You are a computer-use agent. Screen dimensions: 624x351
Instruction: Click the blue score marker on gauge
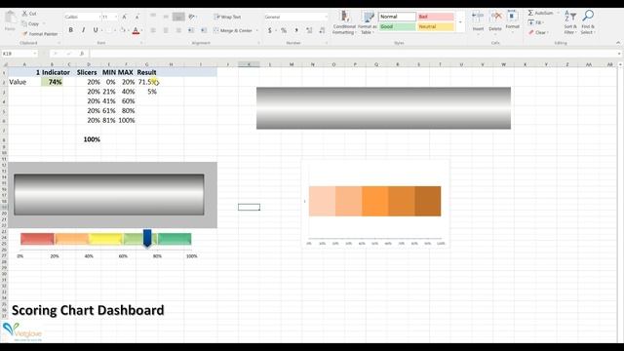click(x=147, y=238)
